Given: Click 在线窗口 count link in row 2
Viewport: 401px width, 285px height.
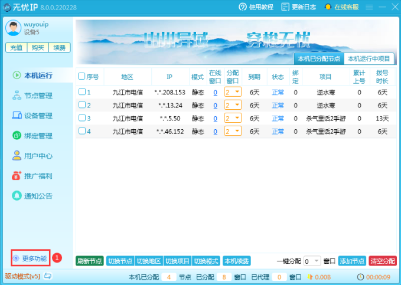Looking at the screenshot, I should pos(215,105).
